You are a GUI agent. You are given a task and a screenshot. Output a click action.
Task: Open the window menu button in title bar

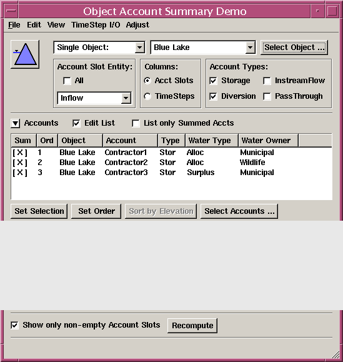[11, 11]
